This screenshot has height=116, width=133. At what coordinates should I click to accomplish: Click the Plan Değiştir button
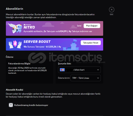point(92,26)
